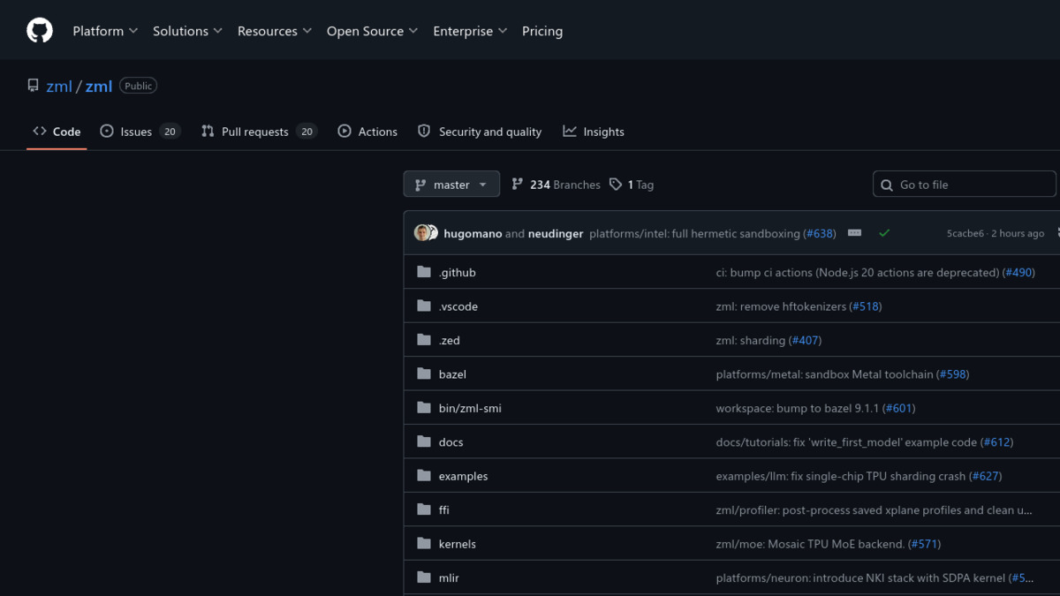The height and width of the screenshot is (596, 1060).
Task: Click 'workspace: bump to bazel 9.1.1' commit message
Action: 798,408
